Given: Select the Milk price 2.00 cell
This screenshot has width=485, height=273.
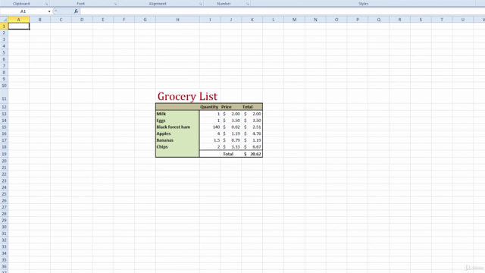Looking at the screenshot, I should [231, 114].
